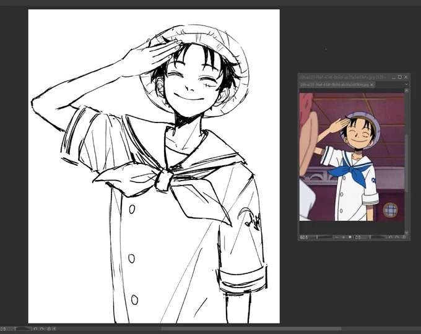This screenshot has height=334, width=421.
Task: Flip main canvas horizontally arrow icon
Action: click(54, 328)
